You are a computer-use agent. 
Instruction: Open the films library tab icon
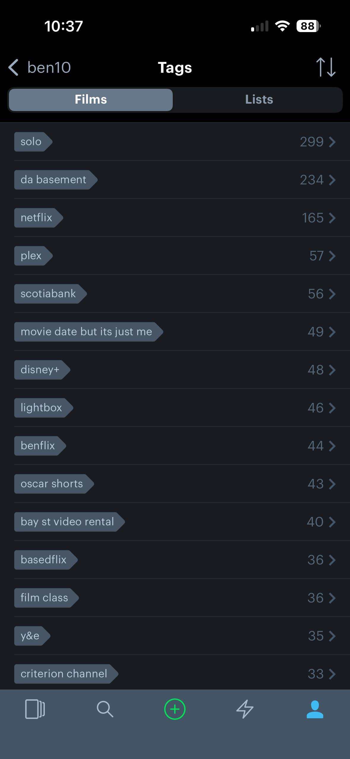[35, 709]
